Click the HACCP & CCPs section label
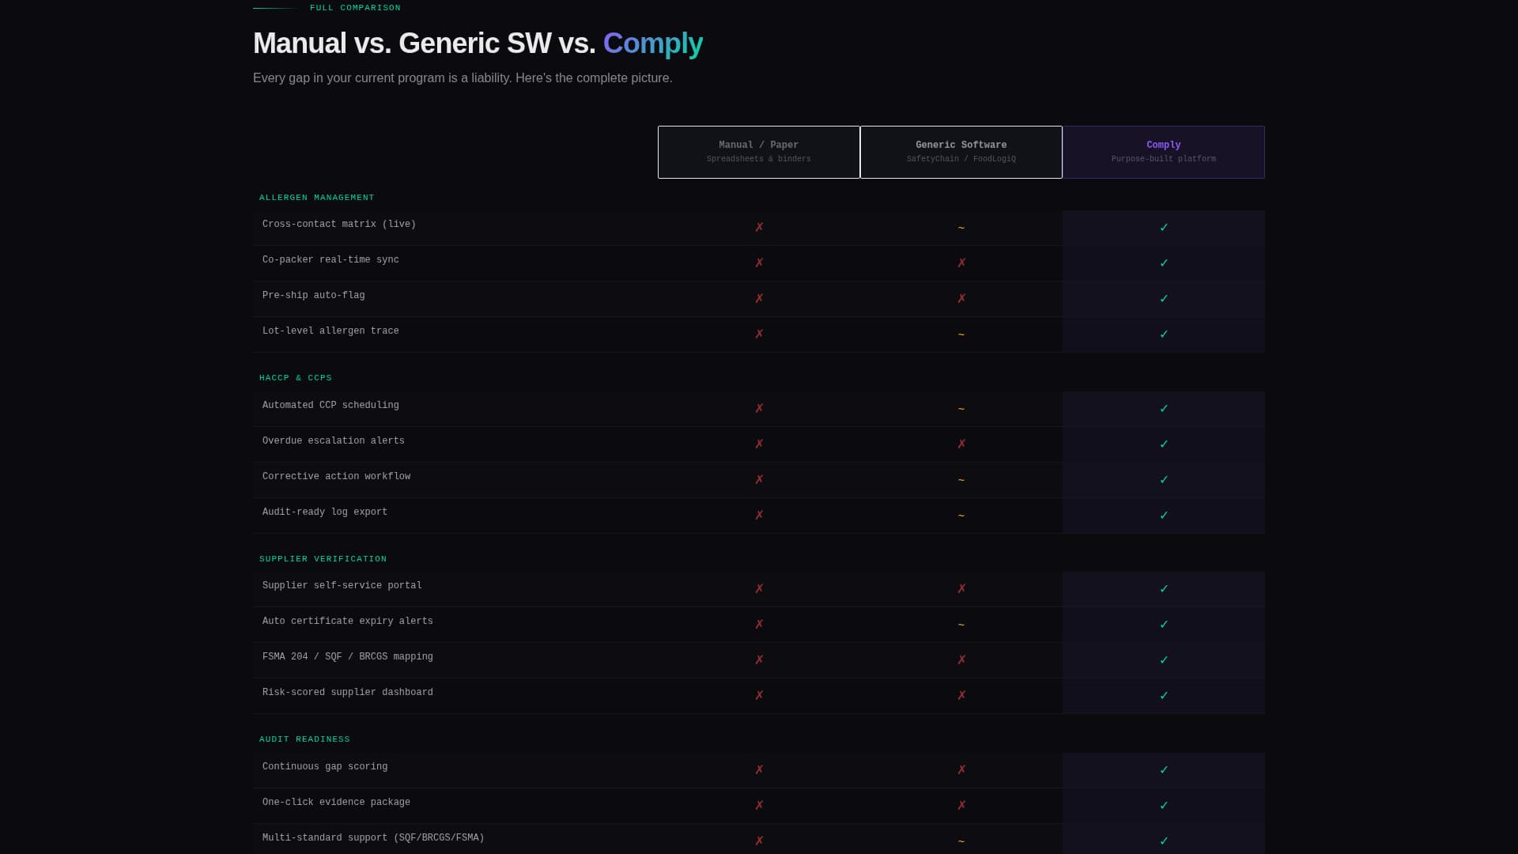 [296, 378]
